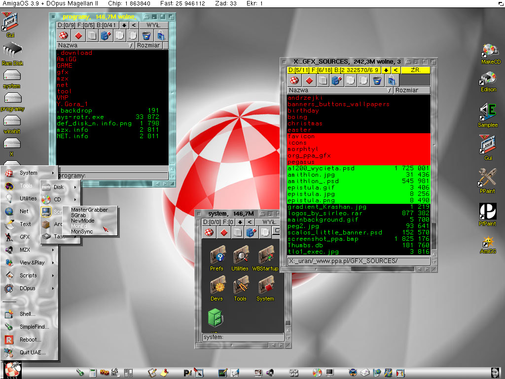Choose MonSync in the submenu

pyautogui.click(x=82, y=232)
